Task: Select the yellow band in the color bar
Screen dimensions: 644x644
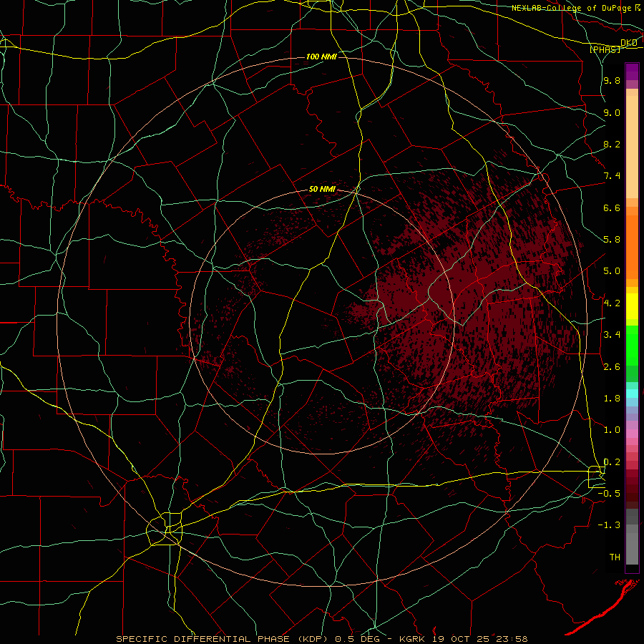Action: coord(632,306)
